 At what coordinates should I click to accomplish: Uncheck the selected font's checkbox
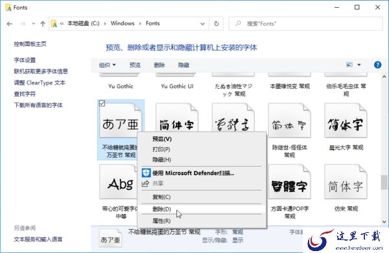(102, 103)
